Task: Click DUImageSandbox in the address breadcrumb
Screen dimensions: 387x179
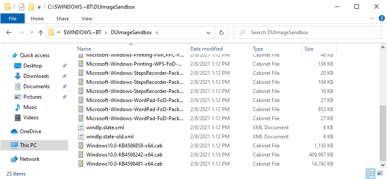Action: [131, 32]
